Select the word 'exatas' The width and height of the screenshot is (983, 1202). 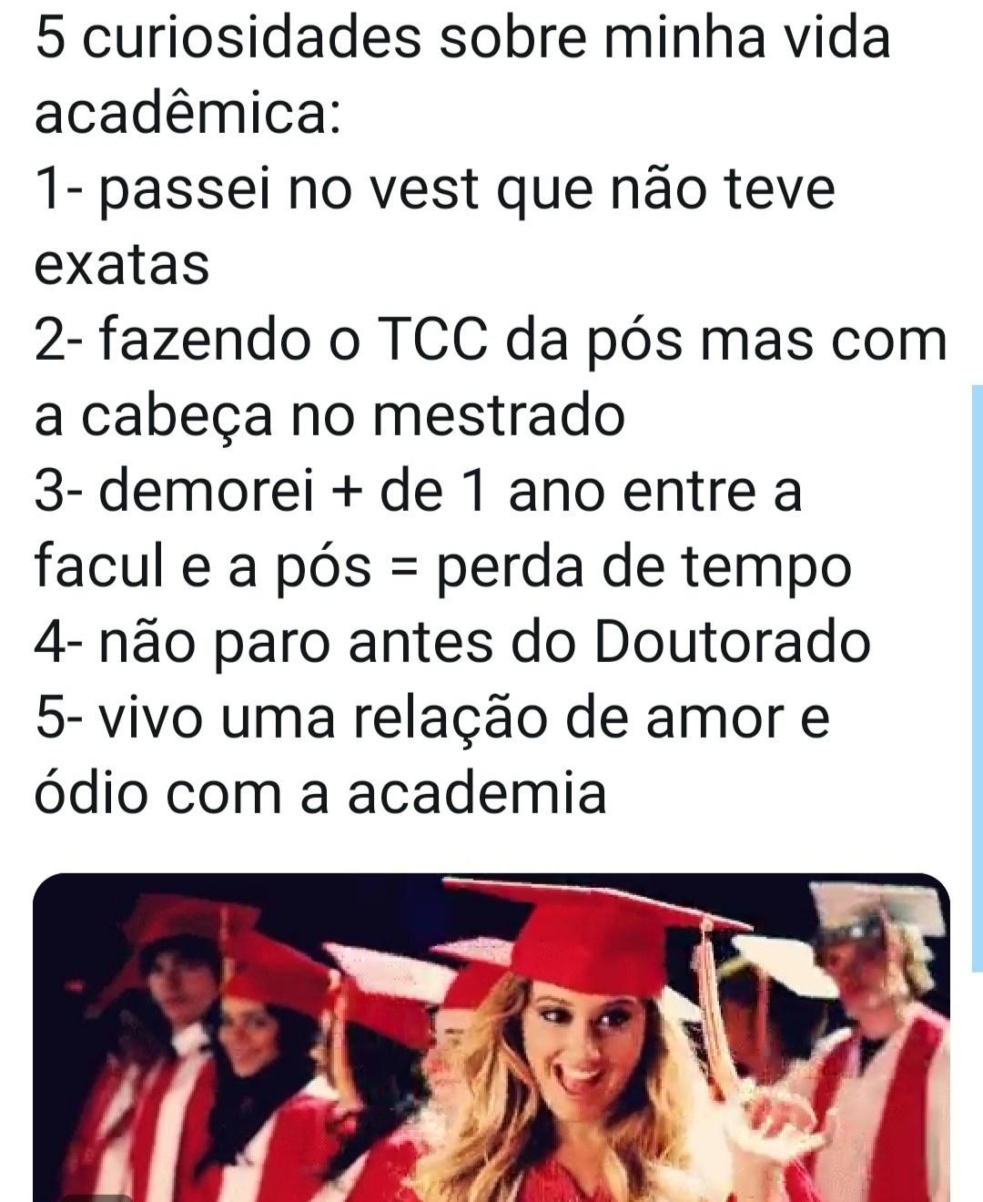[x=122, y=266]
